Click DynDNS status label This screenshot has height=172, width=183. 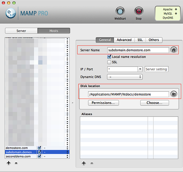168,18
